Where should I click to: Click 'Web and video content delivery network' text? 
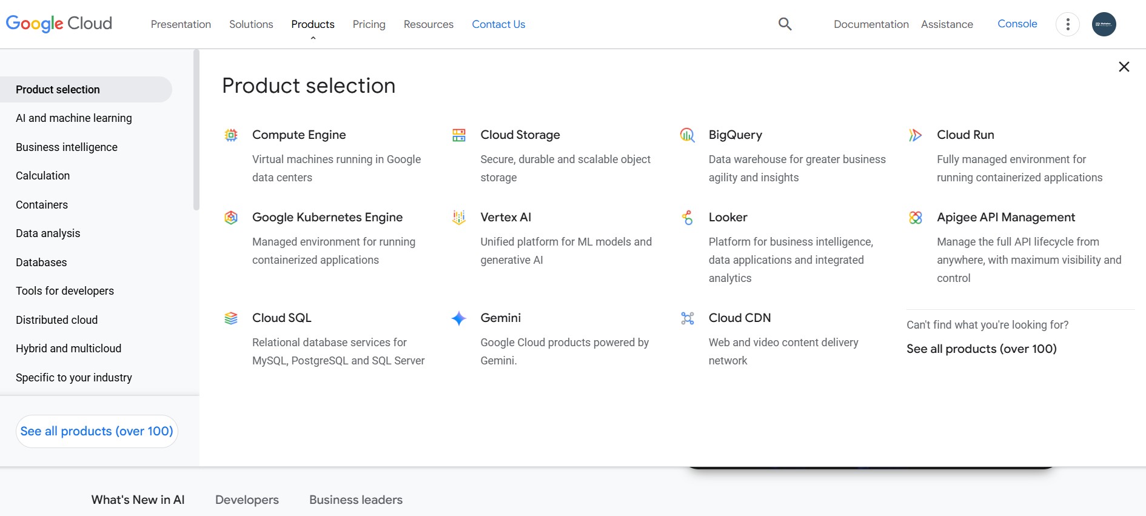pyautogui.click(x=783, y=352)
